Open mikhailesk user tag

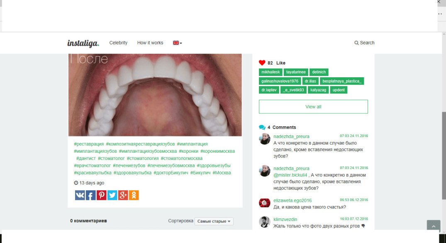pyautogui.click(x=271, y=72)
